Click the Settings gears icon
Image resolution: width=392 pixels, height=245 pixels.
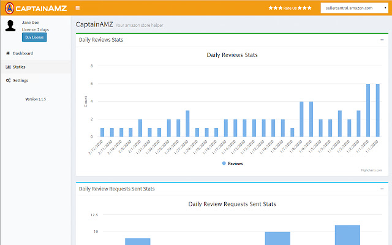pyautogui.click(x=7, y=80)
